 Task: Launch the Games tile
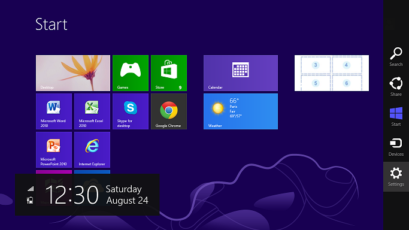[x=131, y=73]
